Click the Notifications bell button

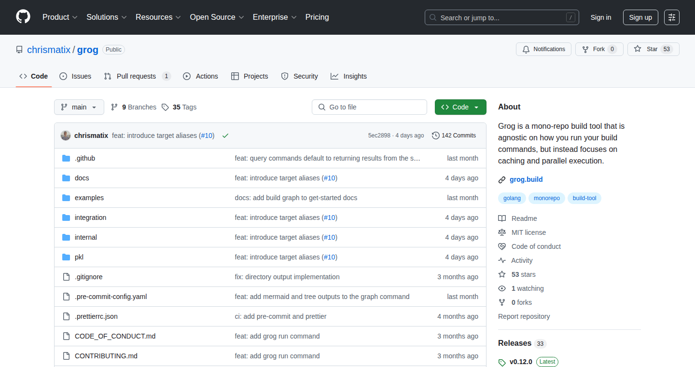tap(543, 49)
